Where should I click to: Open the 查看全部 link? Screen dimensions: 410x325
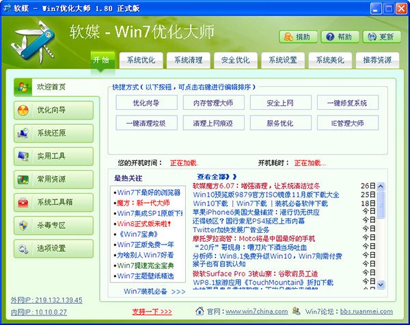[217, 177]
